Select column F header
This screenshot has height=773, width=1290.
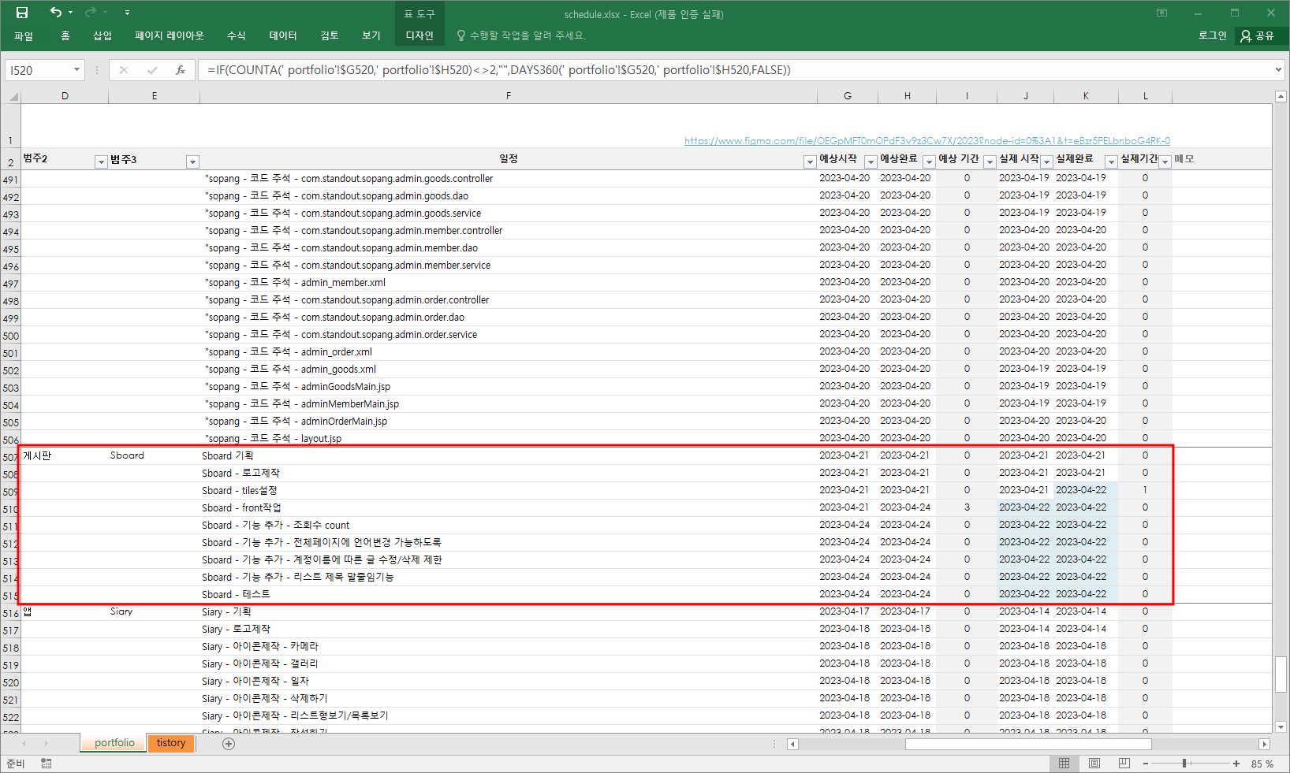pos(509,96)
